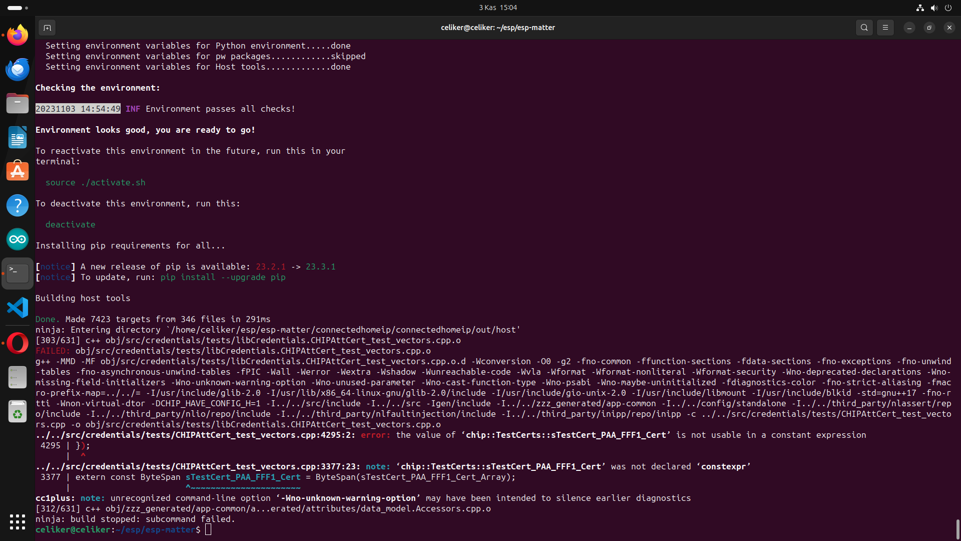Show Applications grid in dock

click(x=18, y=522)
